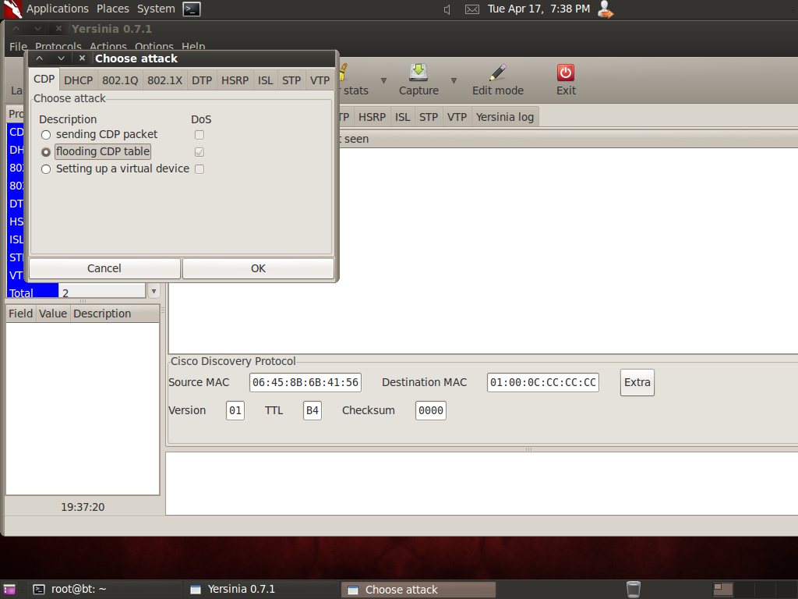
Task: Click the Total row in protocol list
Action: coord(76,292)
